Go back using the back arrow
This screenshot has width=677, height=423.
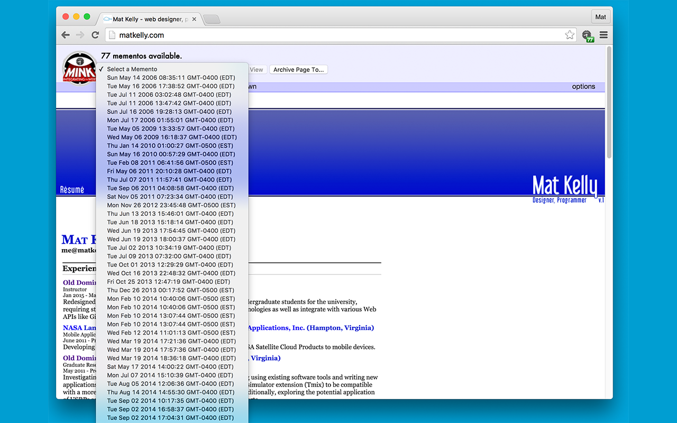(65, 35)
